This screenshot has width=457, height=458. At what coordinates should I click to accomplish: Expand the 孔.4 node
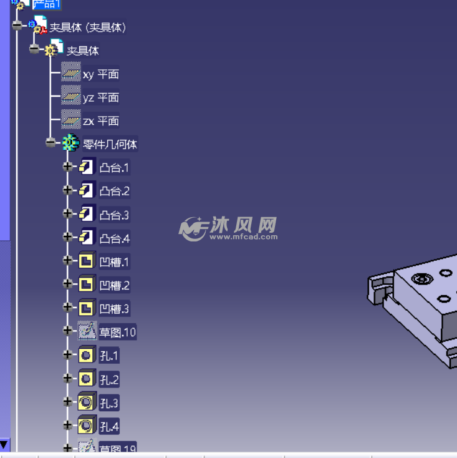(67, 425)
